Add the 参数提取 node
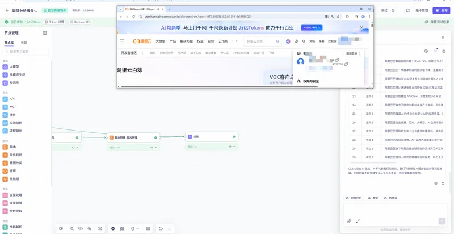This screenshot has height=234, width=454. coord(16,211)
